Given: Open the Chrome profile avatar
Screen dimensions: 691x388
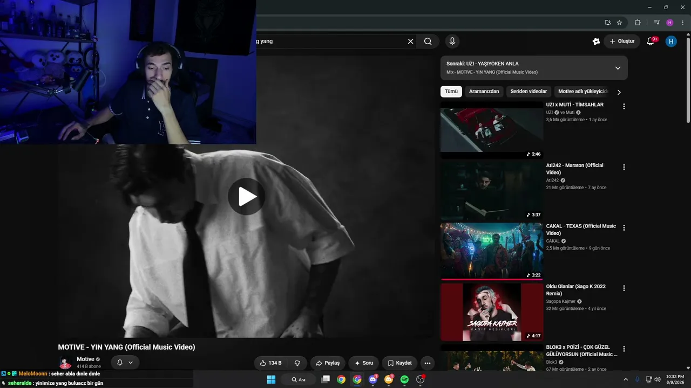Looking at the screenshot, I should point(670,23).
